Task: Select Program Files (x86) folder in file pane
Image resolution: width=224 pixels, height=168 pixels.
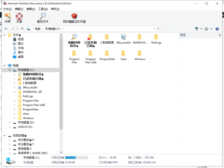Action: 91,57
